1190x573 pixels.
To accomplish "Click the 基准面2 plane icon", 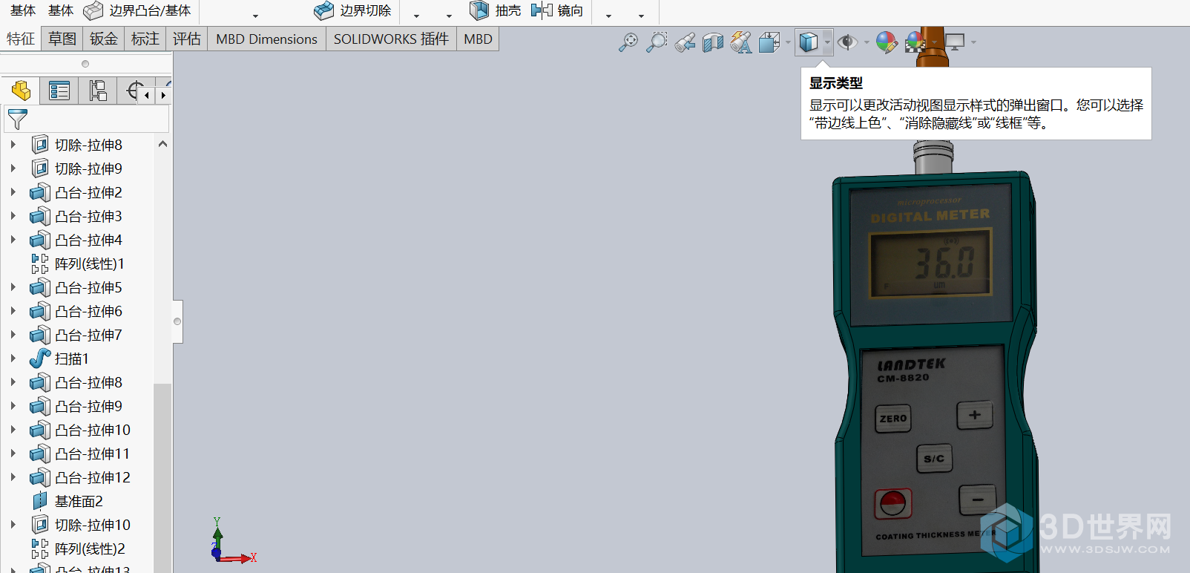I will (40, 501).
